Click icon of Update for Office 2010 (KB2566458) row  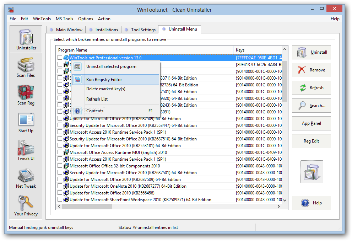click(x=66, y=193)
